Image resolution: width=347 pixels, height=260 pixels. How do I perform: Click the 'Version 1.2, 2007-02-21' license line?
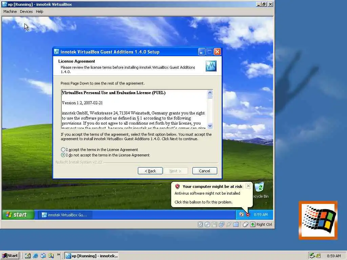[x=82, y=103]
